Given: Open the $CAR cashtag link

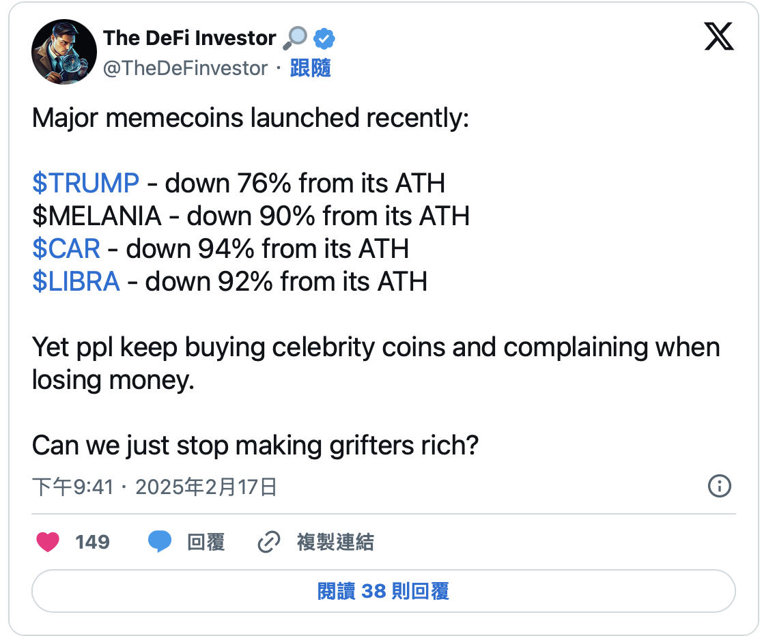Looking at the screenshot, I should coord(66,248).
